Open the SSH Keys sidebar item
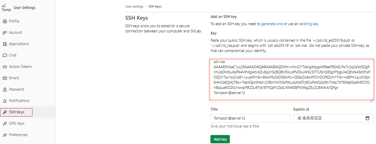The width and height of the screenshot is (376, 144). click(x=17, y=112)
